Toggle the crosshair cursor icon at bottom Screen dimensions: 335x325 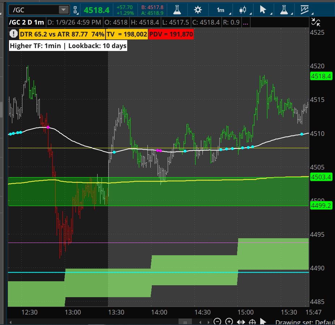click(x=253, y=321)
